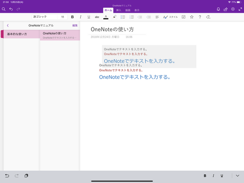The image size is (244, 183).
Task: Open settings gear icon
Action: point(233,9)
